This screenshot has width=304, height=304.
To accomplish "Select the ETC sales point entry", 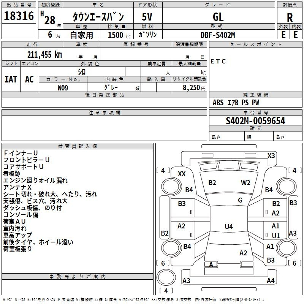I will tap(218, 61).
